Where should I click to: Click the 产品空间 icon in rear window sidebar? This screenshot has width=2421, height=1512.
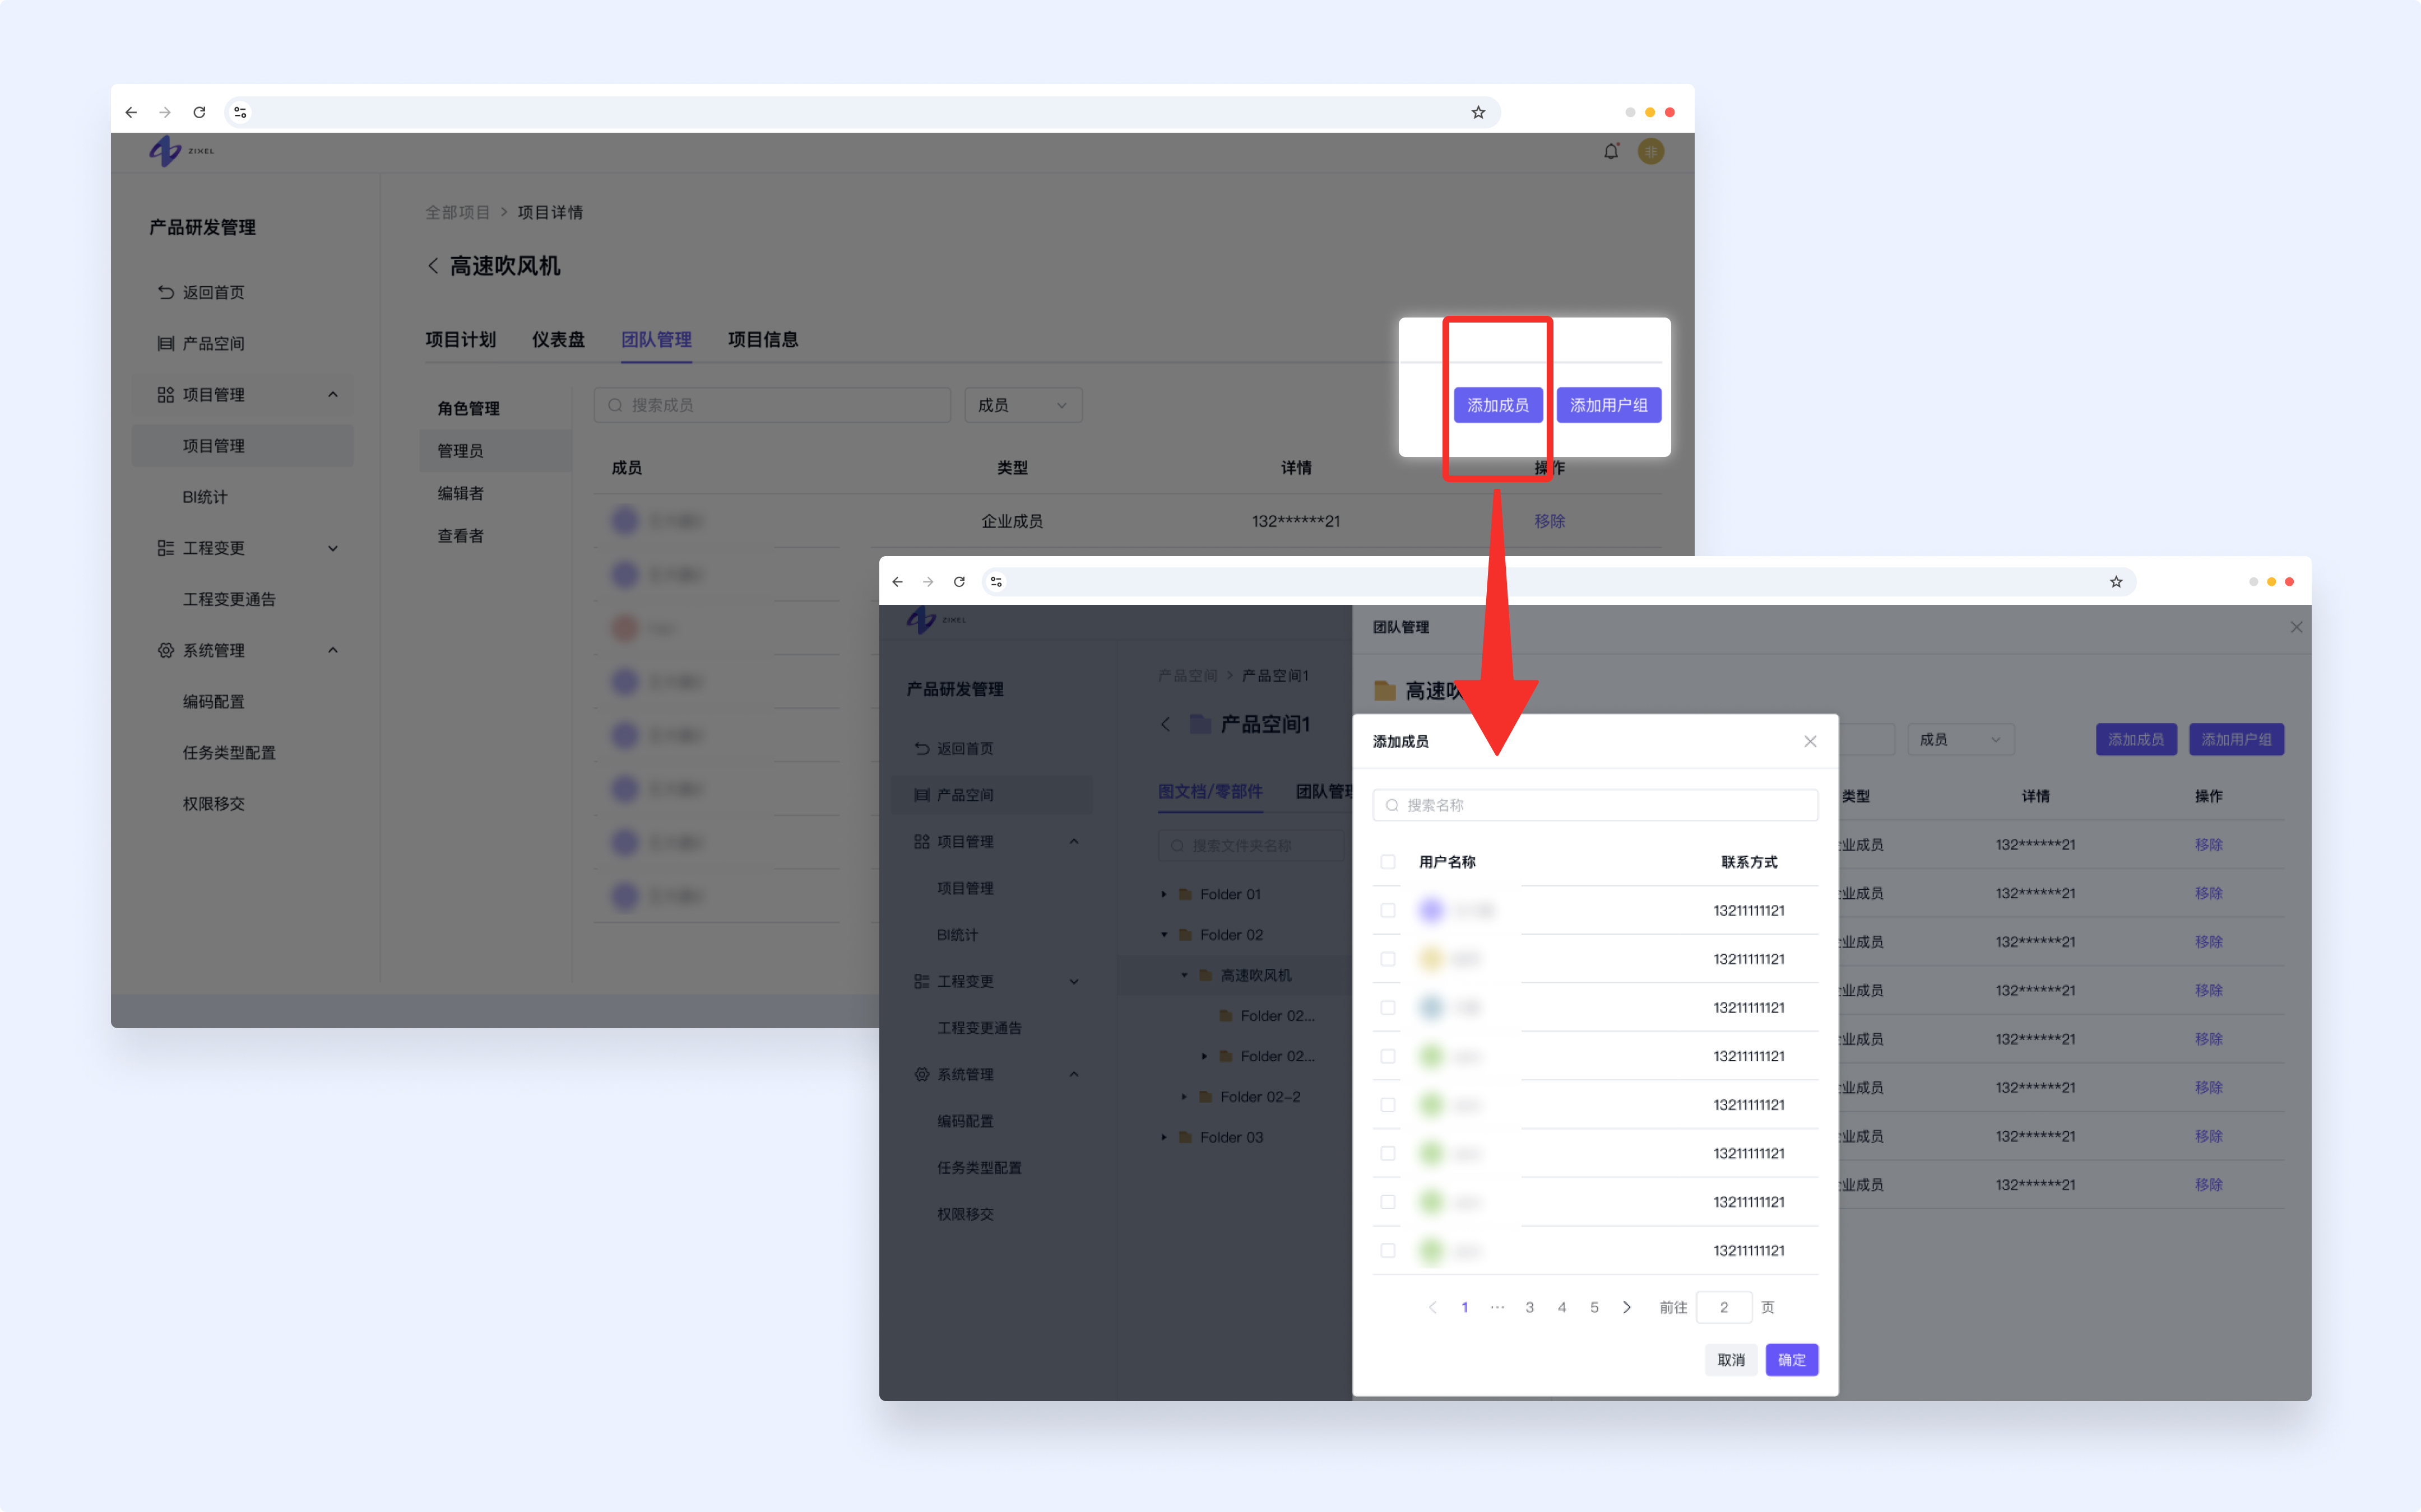(x=166, y=343)
